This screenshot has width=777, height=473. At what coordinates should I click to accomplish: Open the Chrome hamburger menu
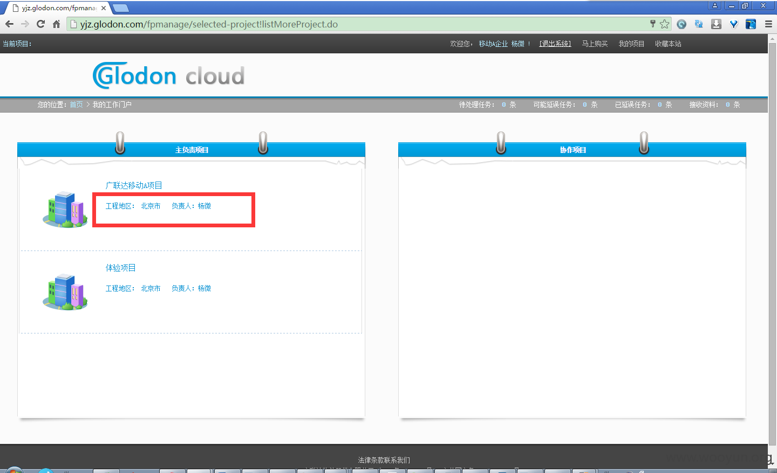click(768, 24)
